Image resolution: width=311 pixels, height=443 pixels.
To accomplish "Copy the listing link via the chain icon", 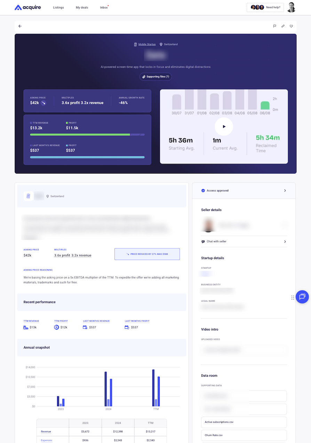I will click(283, 26).
